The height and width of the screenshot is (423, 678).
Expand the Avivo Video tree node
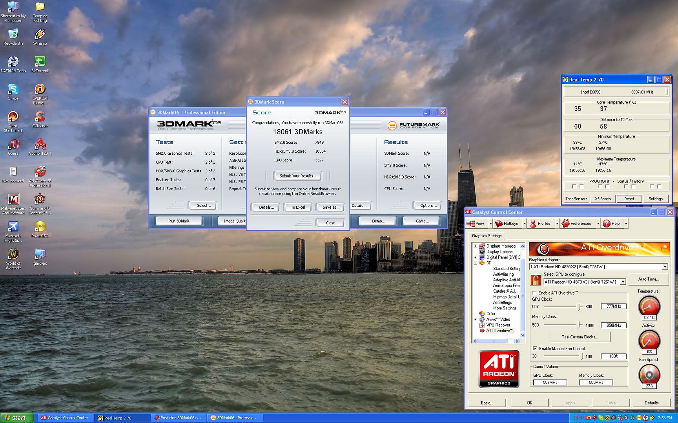[x=476, y=319]
